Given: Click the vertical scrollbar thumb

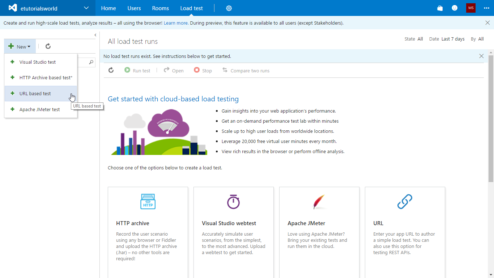Looking at the screenshot, I should (x=491, y=119).
